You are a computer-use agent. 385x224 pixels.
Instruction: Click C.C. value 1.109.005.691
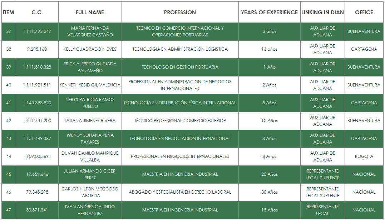pos(37,156)
